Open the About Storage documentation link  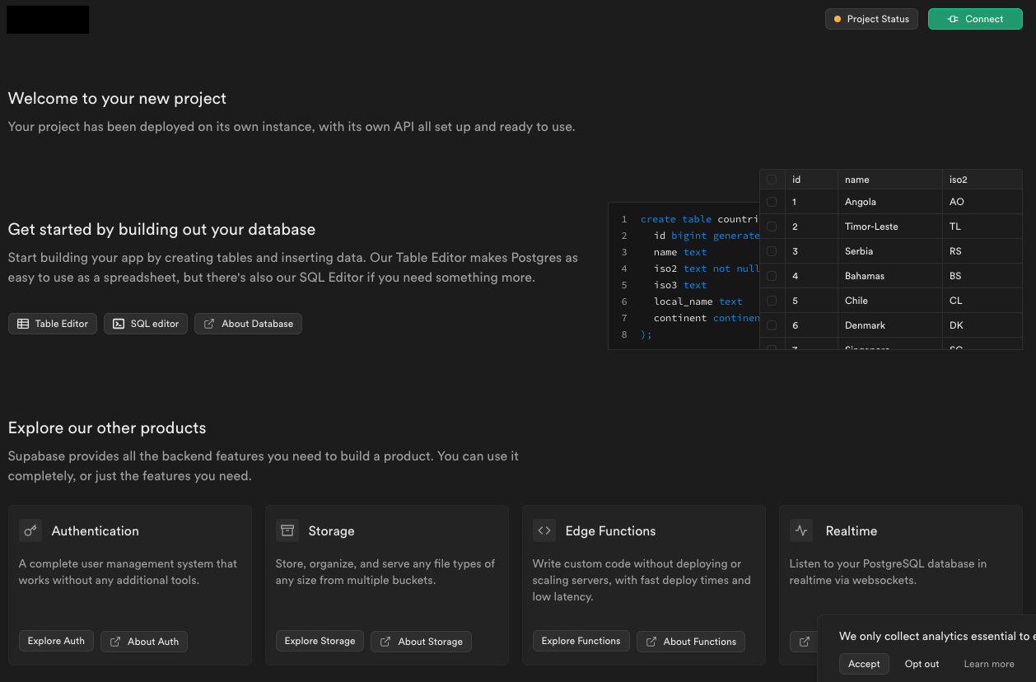click(422, 642)
